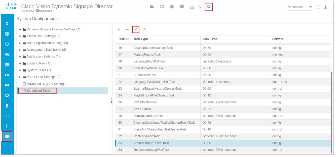This screenshot has height=157, width=336.
Task: Select Scheduled Tasks tree item
Action: [39, 91]
